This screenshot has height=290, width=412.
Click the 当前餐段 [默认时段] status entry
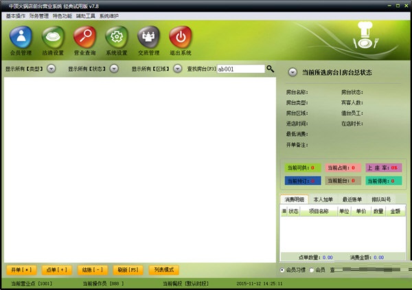pos(185,283)
